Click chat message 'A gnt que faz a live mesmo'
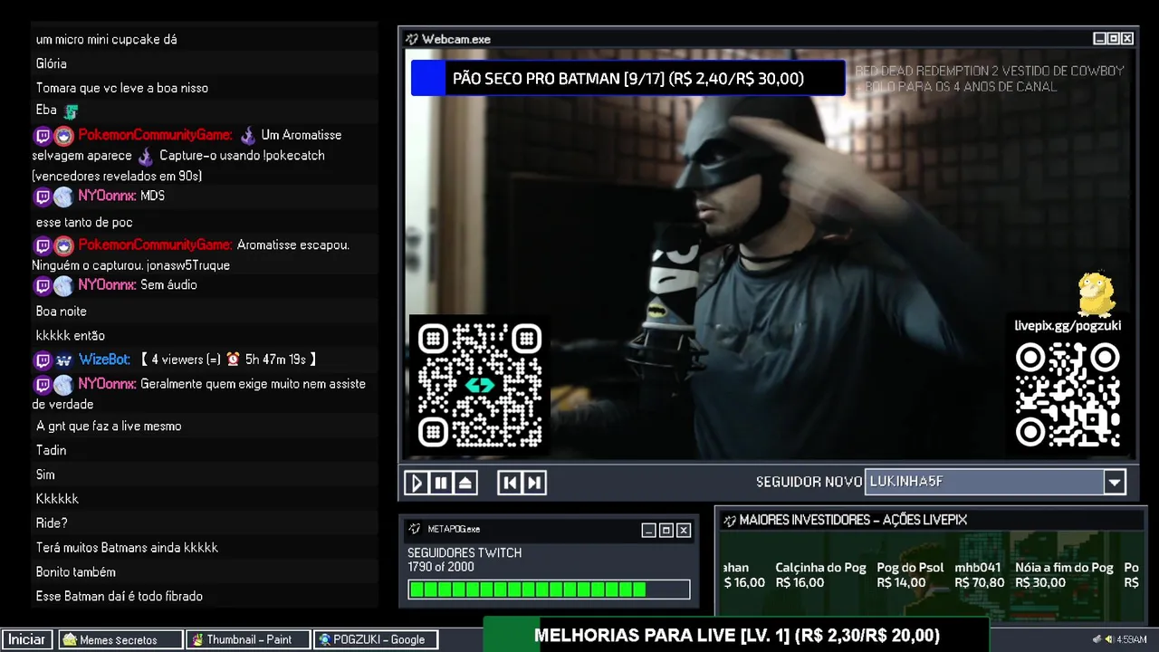Image resolution: width=1159 pixels, height=652 pixels. (109, 427)
